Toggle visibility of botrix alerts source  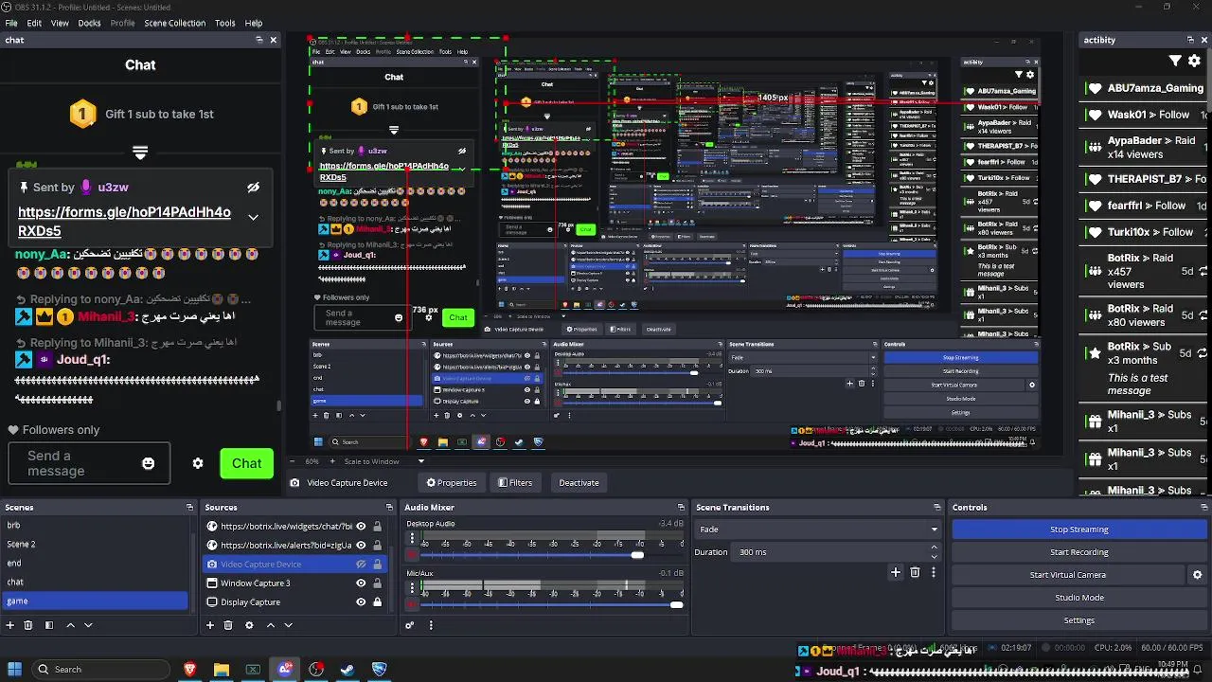[361, 546]
